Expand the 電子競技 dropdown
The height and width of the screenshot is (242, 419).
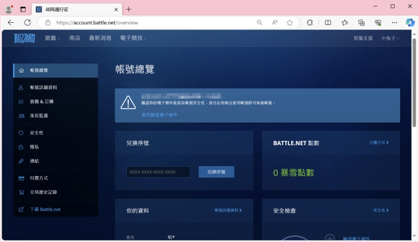133,38
